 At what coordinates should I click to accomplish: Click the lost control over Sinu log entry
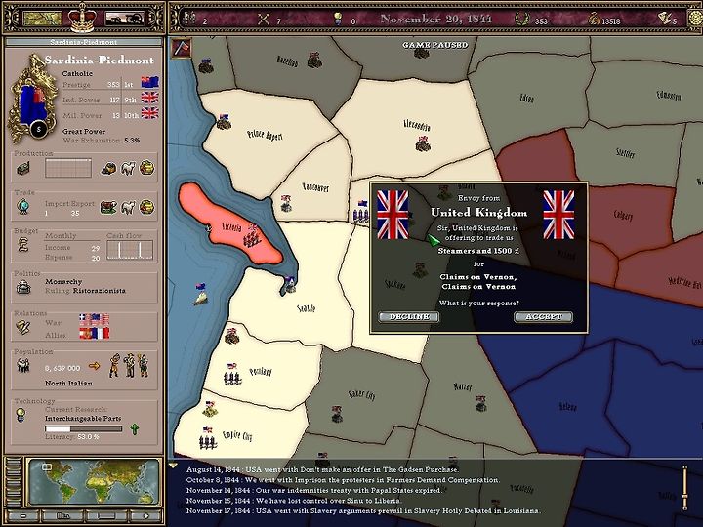click(x=294, y=501)
